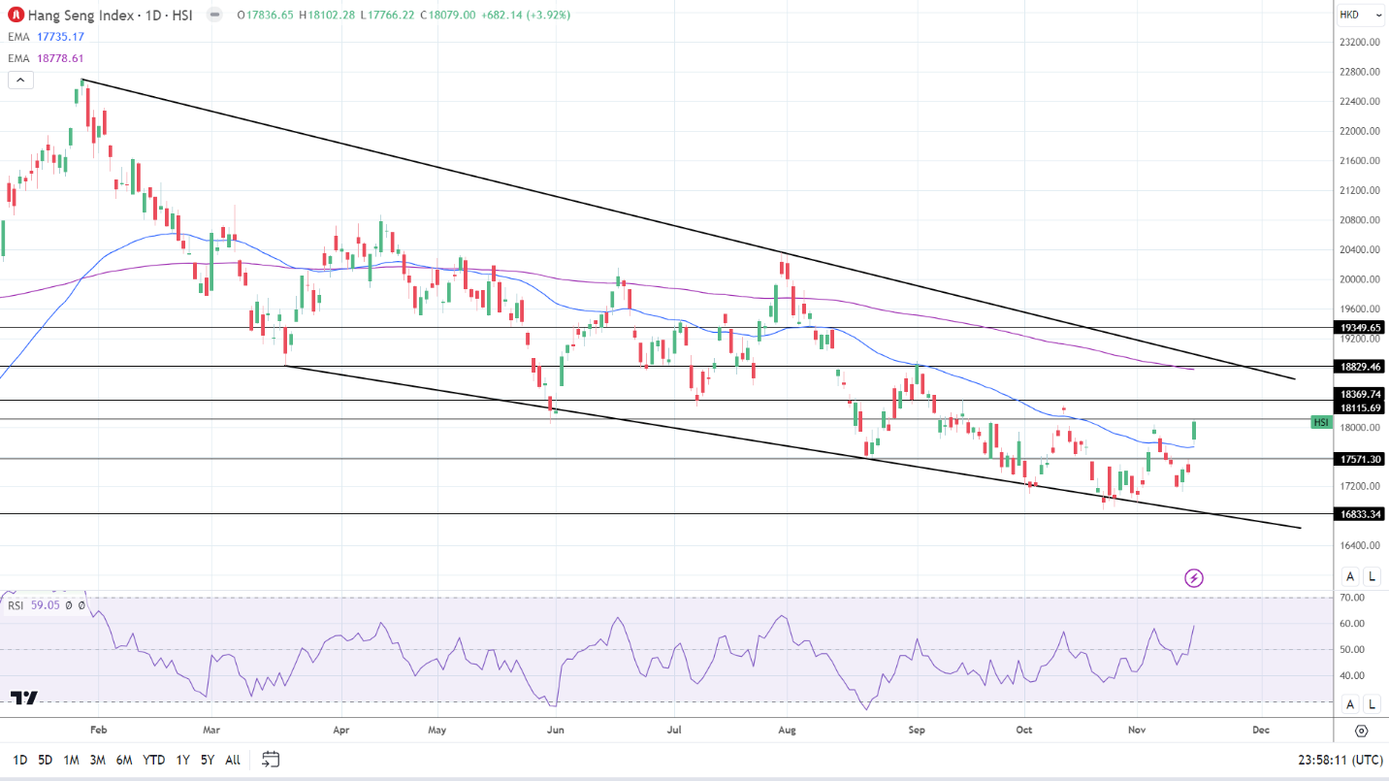Viewport: 1389px width, 781px height.
Task: Click the 17571.30 price label
Action: [1360, 459]
